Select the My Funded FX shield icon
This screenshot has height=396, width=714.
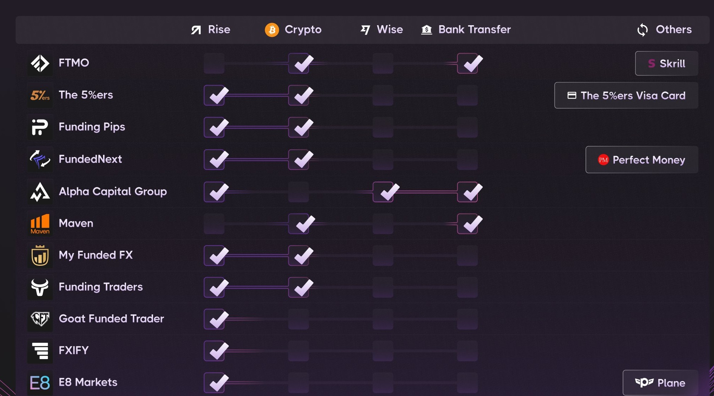(x=40, y=255)
